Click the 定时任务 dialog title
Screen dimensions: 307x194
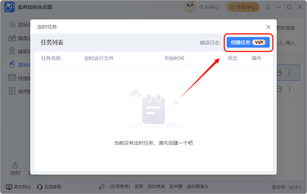point(47,27)
